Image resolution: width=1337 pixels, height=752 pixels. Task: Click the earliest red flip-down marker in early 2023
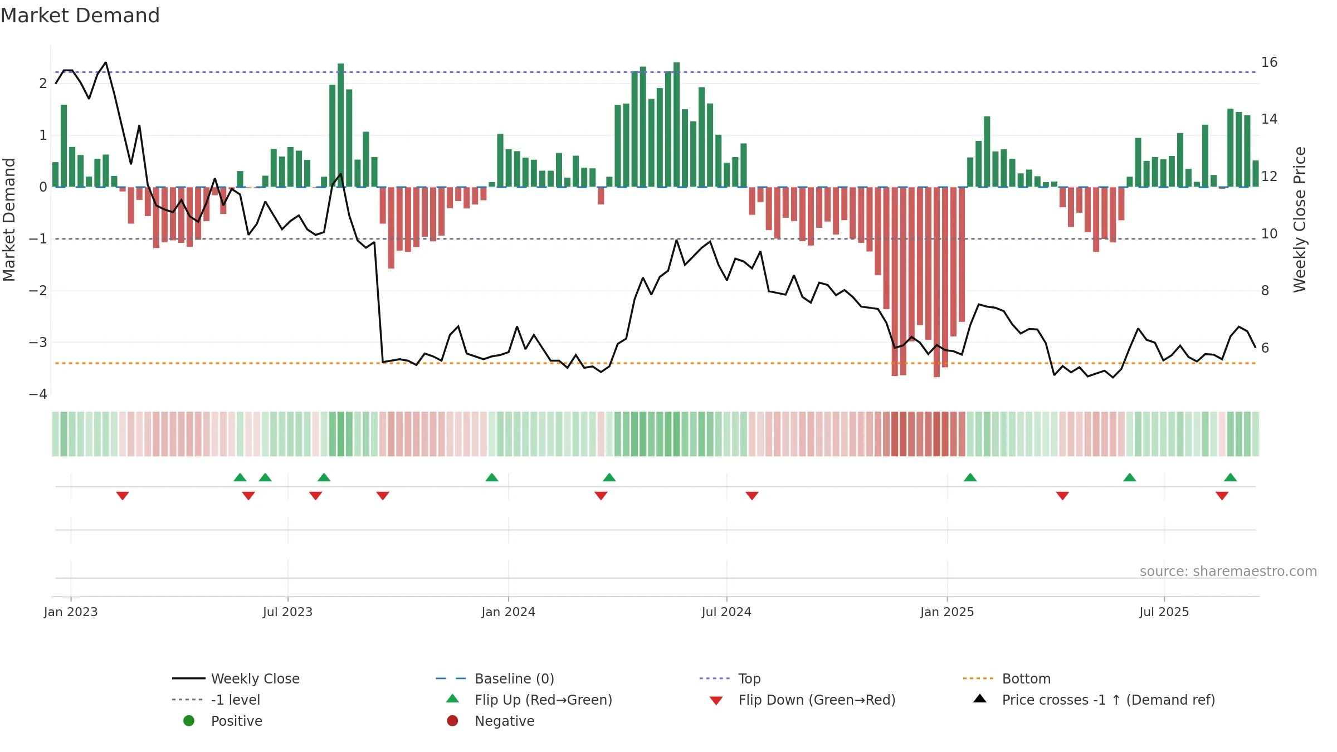(x=123, y=496)
